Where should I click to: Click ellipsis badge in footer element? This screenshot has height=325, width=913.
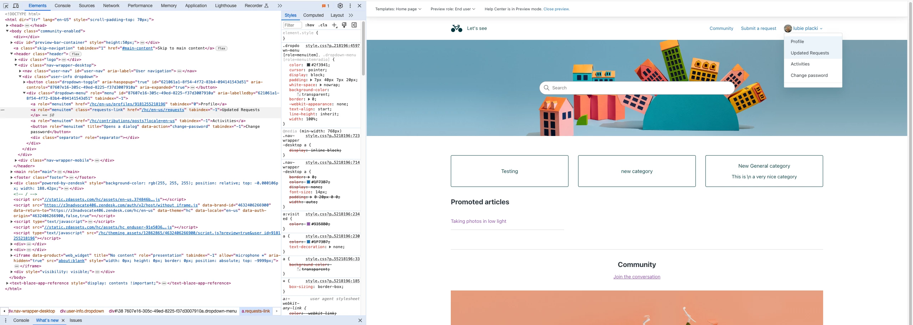tap(71, 178)
